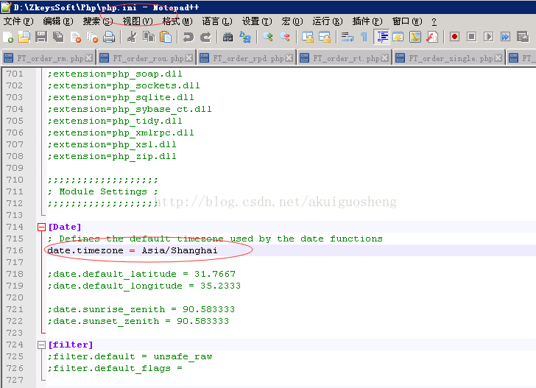This screenshot has width=536, height=388.
Task: Start macro recording with red dot icon
Action: click(455, 37)
